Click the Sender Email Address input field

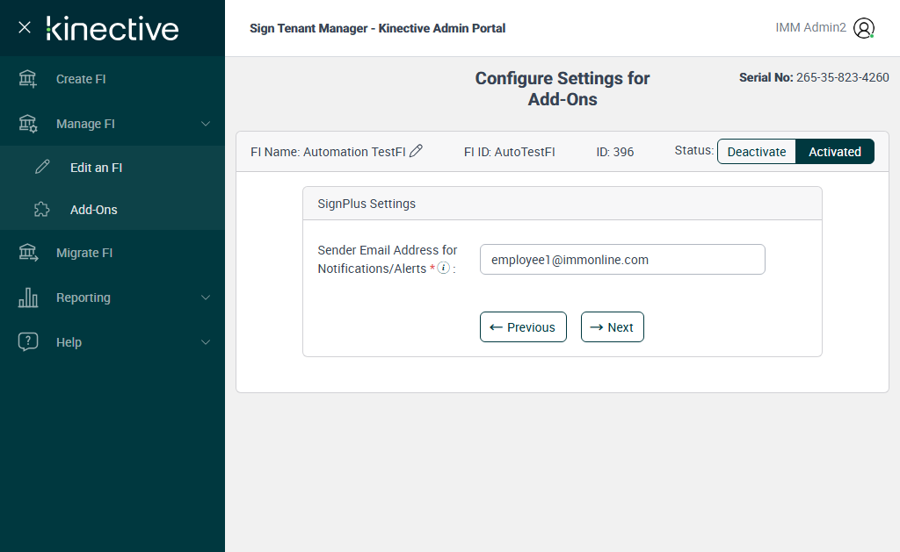[622, 260]
